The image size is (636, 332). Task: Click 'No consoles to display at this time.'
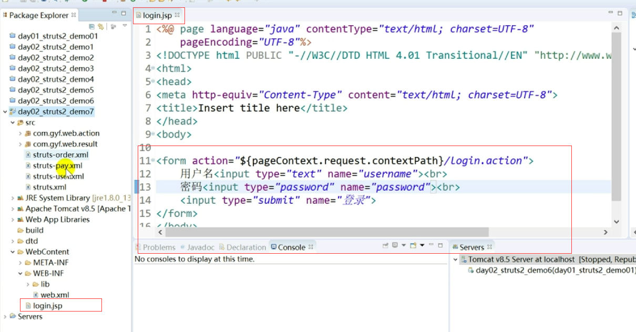pos(194,259)
